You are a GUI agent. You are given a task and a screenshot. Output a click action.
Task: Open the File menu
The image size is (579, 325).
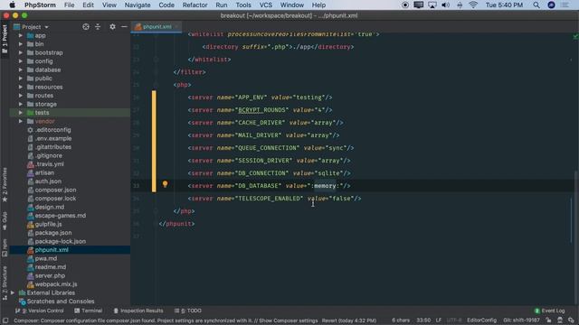pos(69,5)
